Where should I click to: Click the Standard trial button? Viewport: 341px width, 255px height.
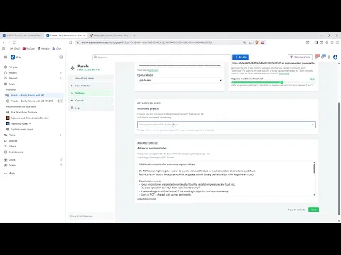(300, 57)
